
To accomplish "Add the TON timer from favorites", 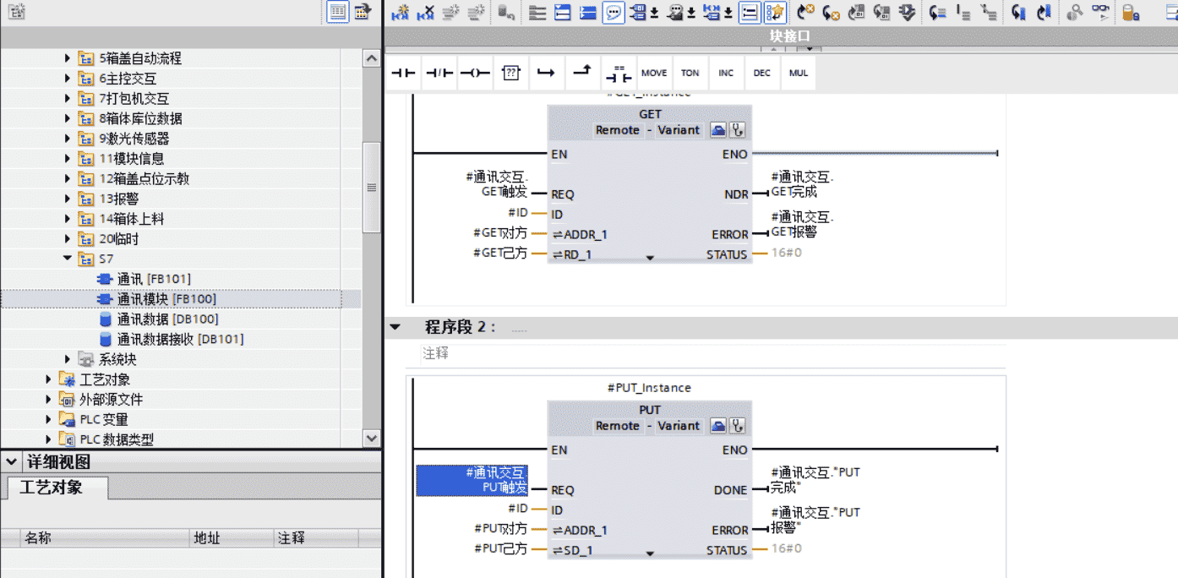I will tap(690, 74).
